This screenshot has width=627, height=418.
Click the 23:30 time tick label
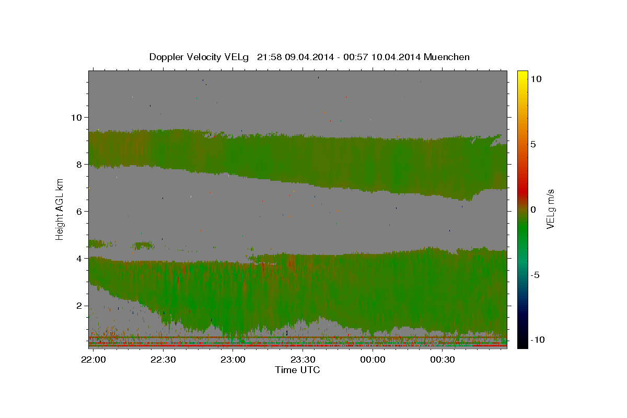[303, 359]
